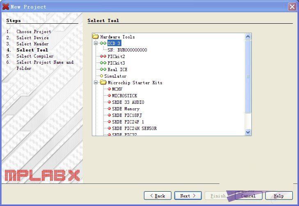Open Help for this wizard
This screenshot has width=299, height=206.
[x=279, y=195]
